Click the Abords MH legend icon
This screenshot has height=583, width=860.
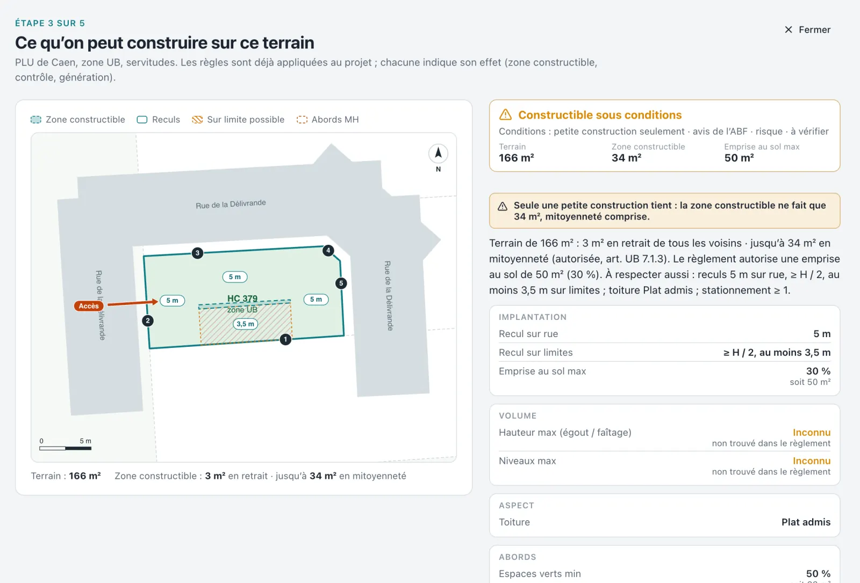(302, 120)
